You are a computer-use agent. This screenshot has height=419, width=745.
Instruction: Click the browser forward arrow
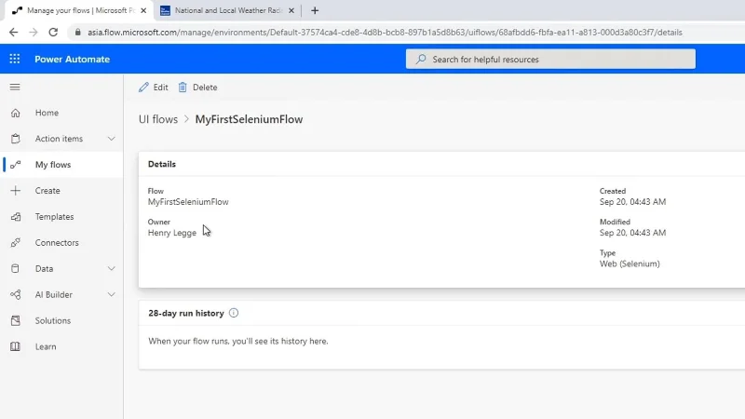[x=33, y=33]
